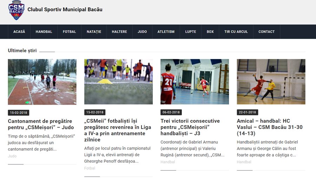
Task: Go to the Handbal section
Action: tap(44, 32)
